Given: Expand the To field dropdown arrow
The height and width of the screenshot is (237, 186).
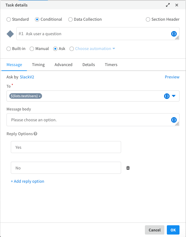Looking at the screenshot, I should coord(174,96).
